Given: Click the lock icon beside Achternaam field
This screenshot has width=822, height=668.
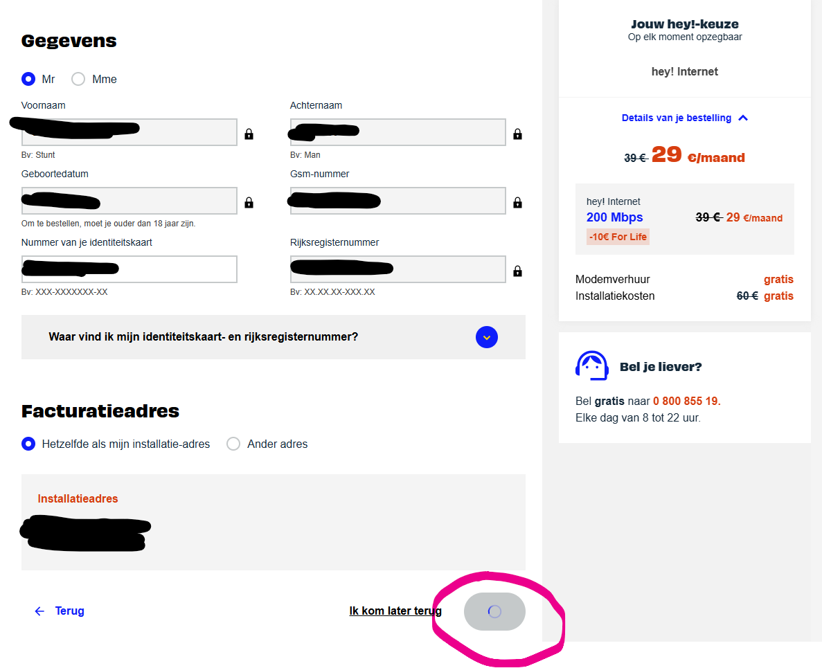Looking at the screenshot, I should pos(517,134).
